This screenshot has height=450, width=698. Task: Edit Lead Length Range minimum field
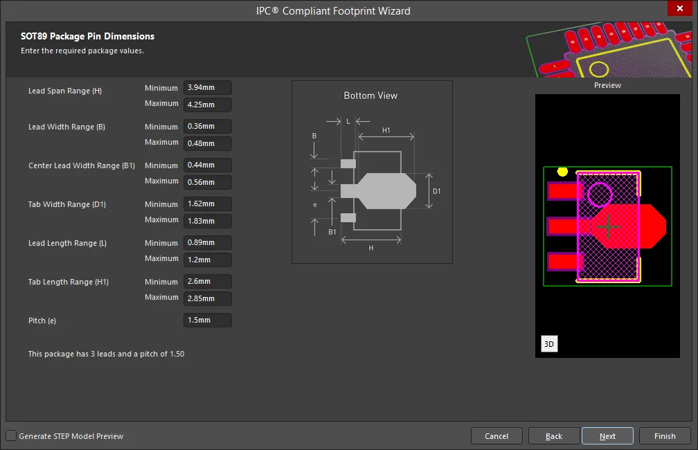coord(208,242)
